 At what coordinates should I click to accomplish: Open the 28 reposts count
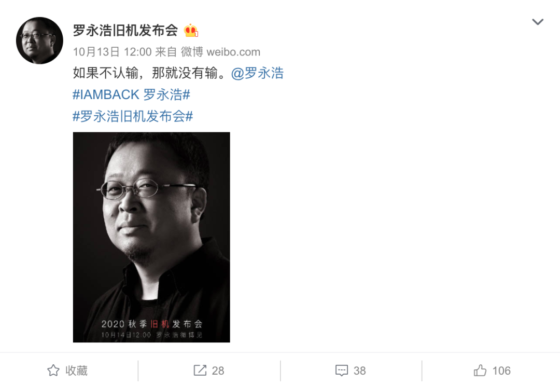coord(218,370)
